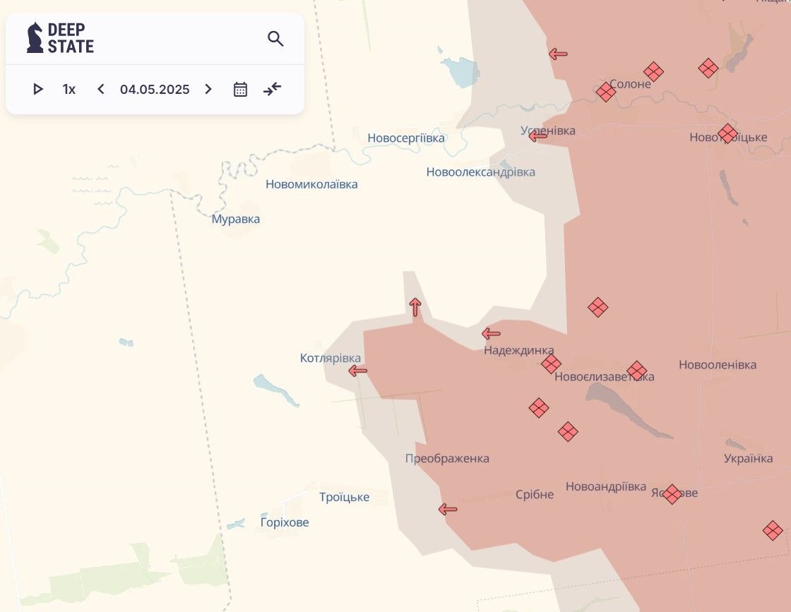Open the calendar date picker
This screenshot has width=791, height=612.
240,89
